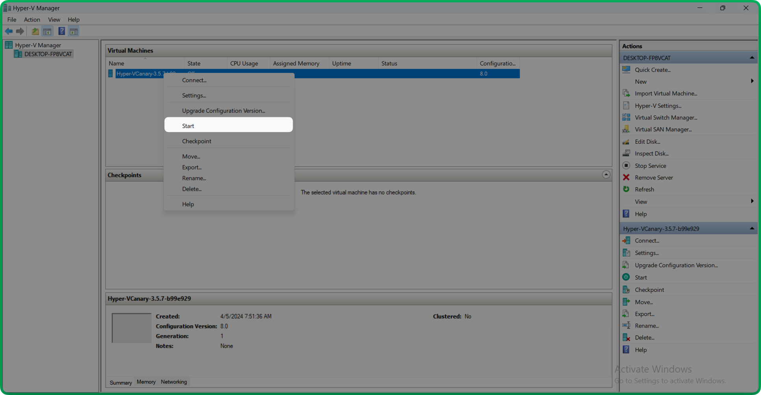Viewport: 761px width, 395px height.
Task: Click the red Remove Server icon
Action: point(626,177)
